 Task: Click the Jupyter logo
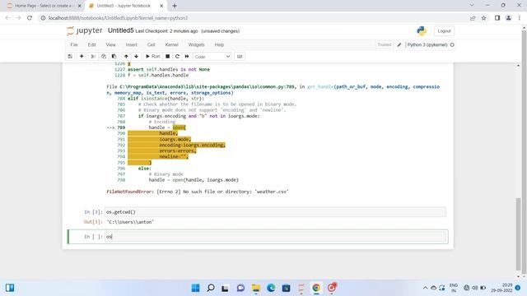pos(84,31)
